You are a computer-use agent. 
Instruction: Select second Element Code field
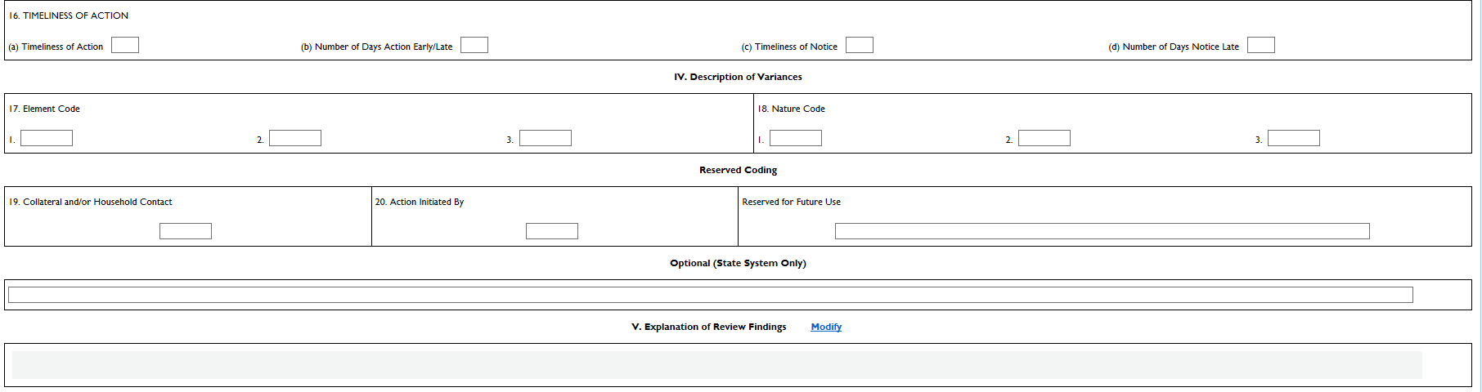(295, 139)
